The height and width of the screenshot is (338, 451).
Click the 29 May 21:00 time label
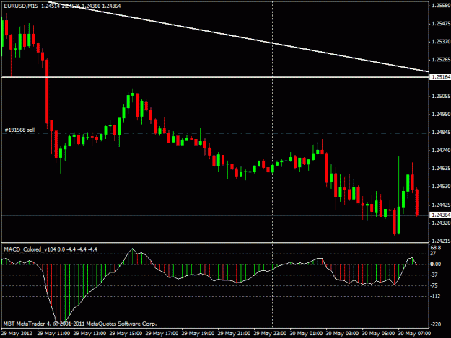click(234, 334)
